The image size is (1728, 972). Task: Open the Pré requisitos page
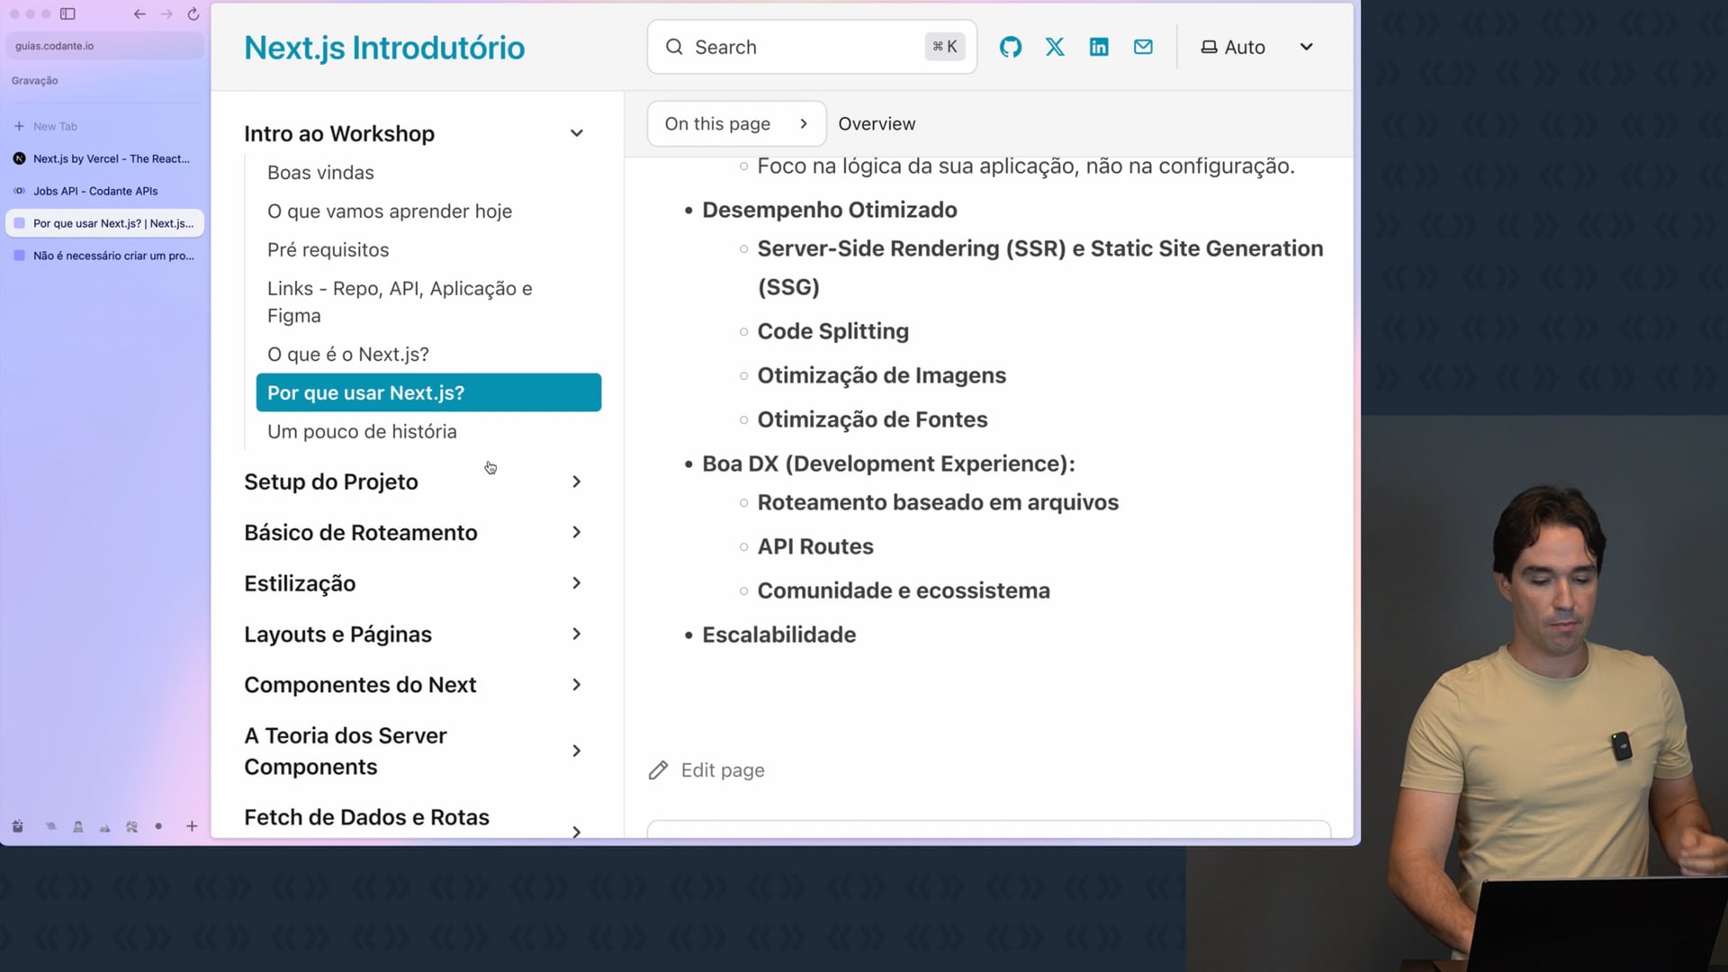(328, 249)
